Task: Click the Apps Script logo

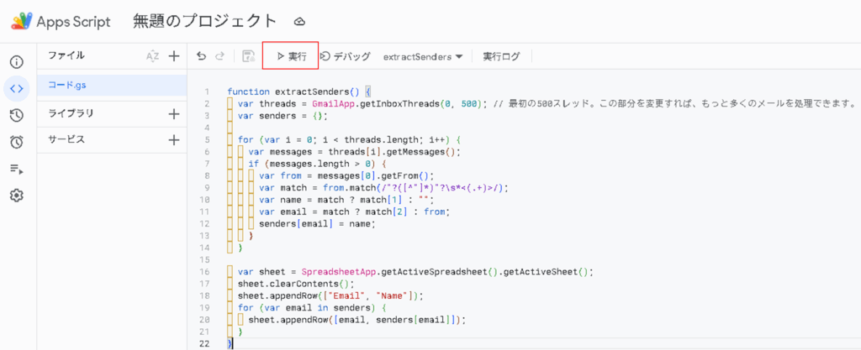Action: point(61,21)
